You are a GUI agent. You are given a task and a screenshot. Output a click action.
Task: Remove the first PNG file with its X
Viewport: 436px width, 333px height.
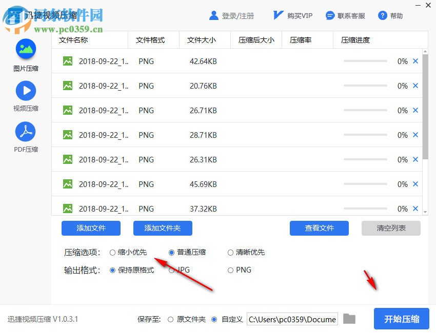point(415,61)
